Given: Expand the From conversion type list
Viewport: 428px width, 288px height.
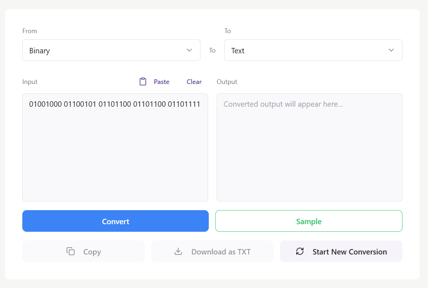Looking at the screenshot, I should point(111,50).
